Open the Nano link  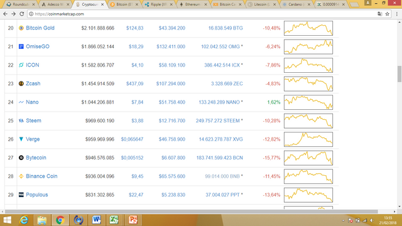point(32,102)
